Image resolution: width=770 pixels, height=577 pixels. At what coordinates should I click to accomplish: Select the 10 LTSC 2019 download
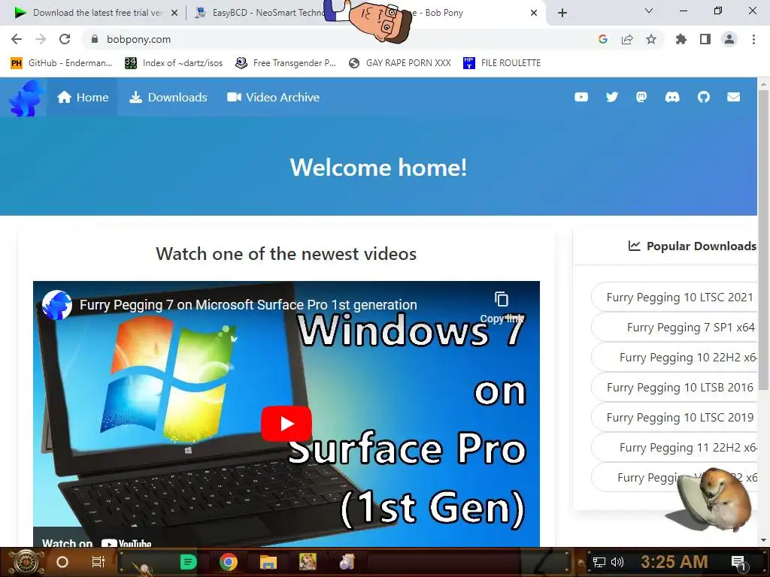[674, 418]
